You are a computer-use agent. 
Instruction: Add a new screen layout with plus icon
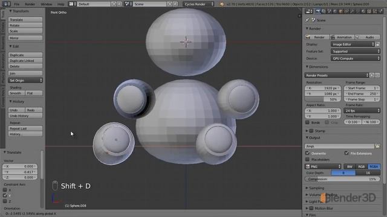pyautogui.click(x=114, y=4)
